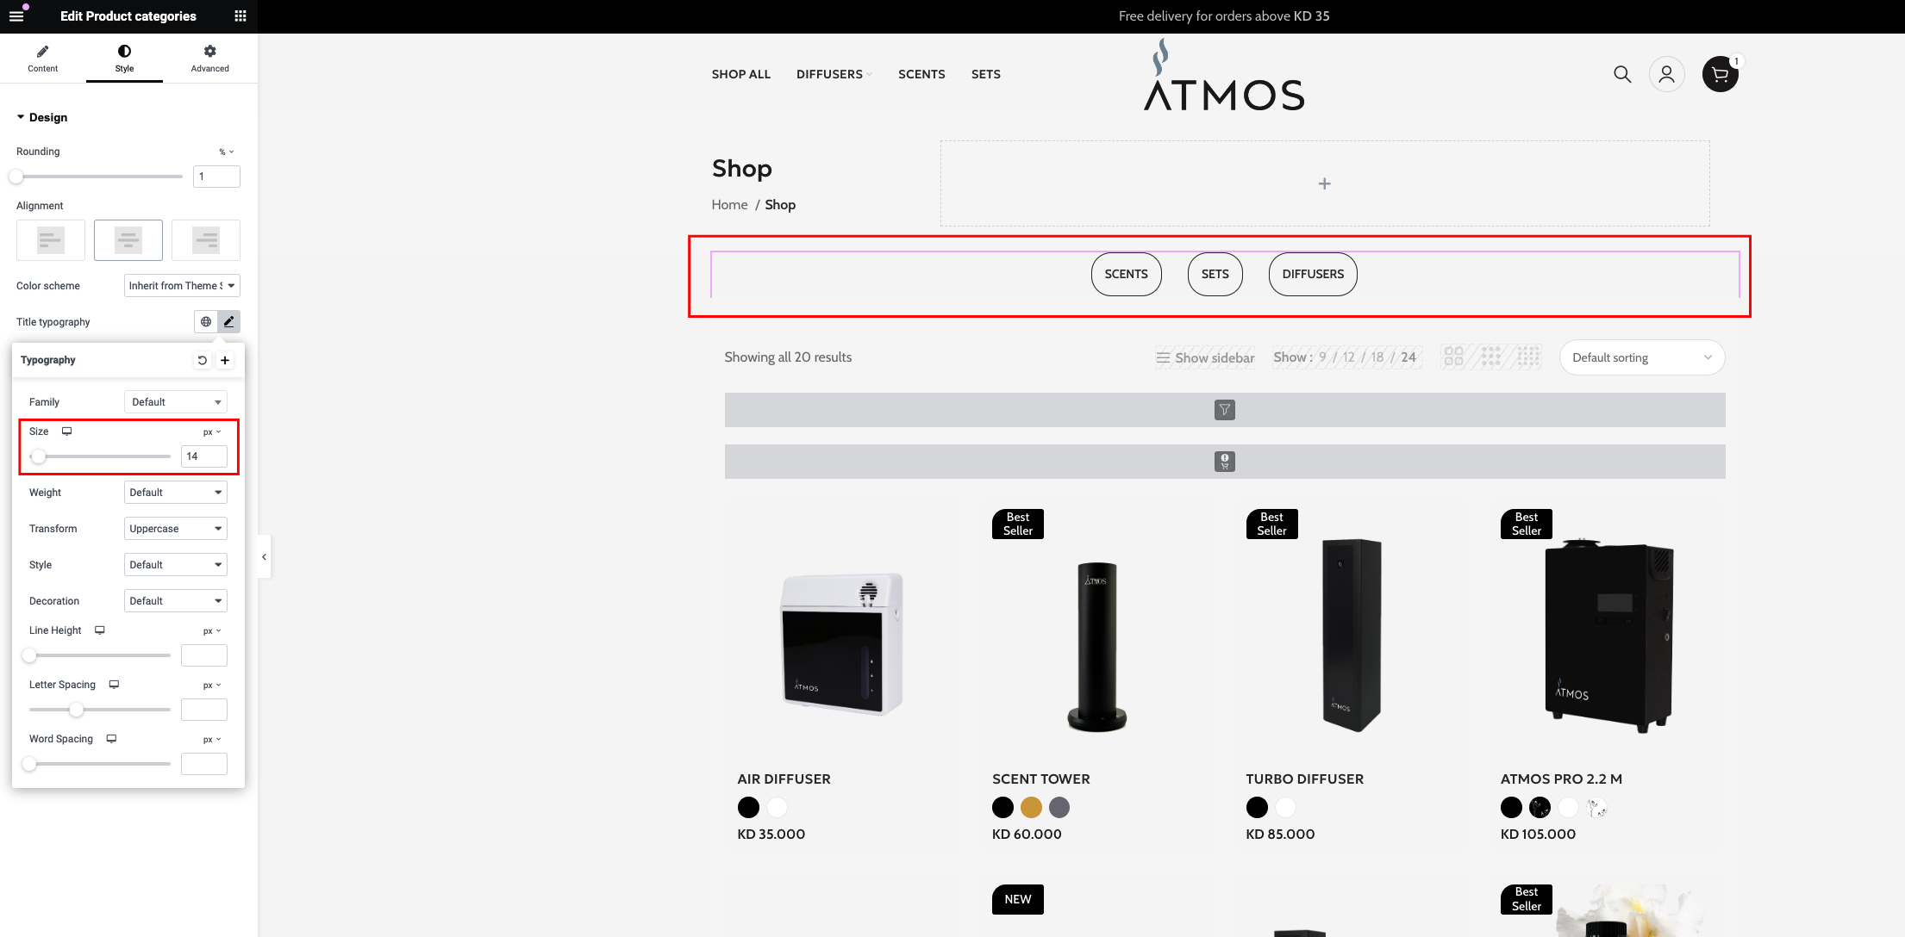Screen dimensions: 1905x937
Task: Click the Rounding value input field
Action: coord(216,177)
